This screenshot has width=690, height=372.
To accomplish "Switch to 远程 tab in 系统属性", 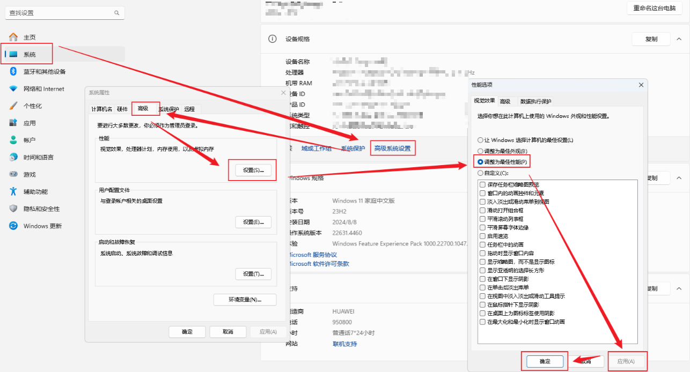I will (189, 109).
